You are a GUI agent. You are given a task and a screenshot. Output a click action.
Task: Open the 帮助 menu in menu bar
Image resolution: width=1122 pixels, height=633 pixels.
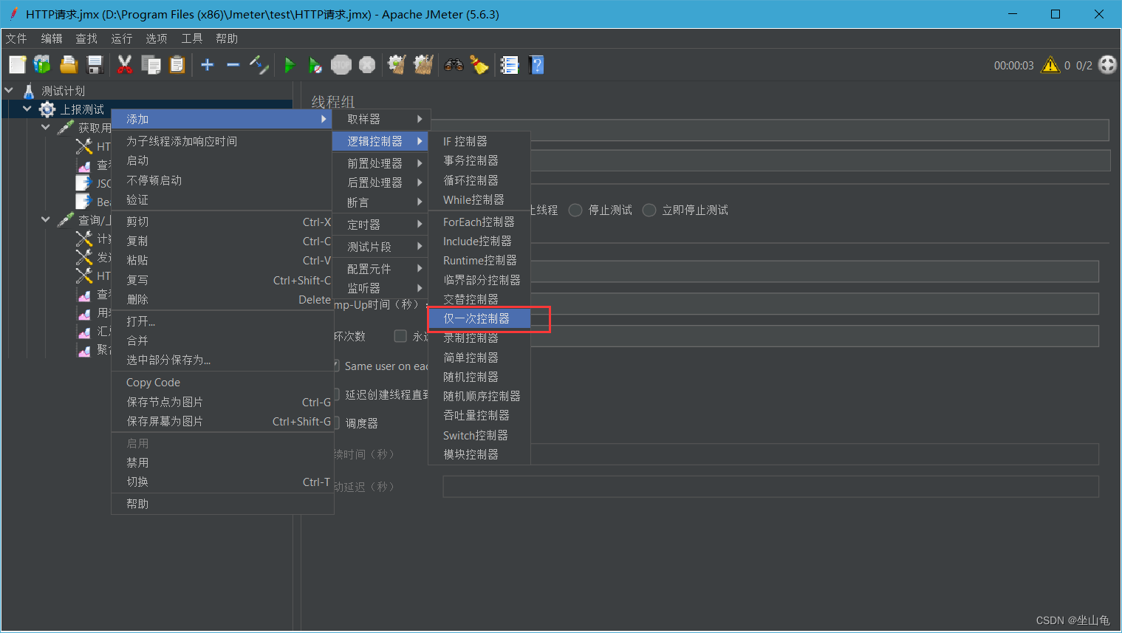(x=227, y=38)
